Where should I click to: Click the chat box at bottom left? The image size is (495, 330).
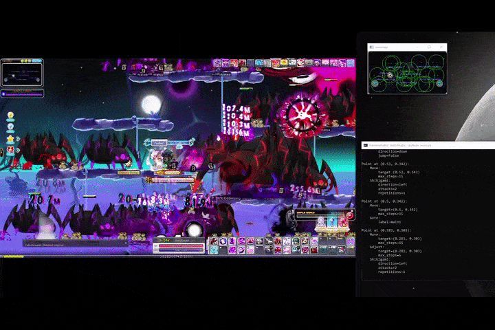point(75,244)
